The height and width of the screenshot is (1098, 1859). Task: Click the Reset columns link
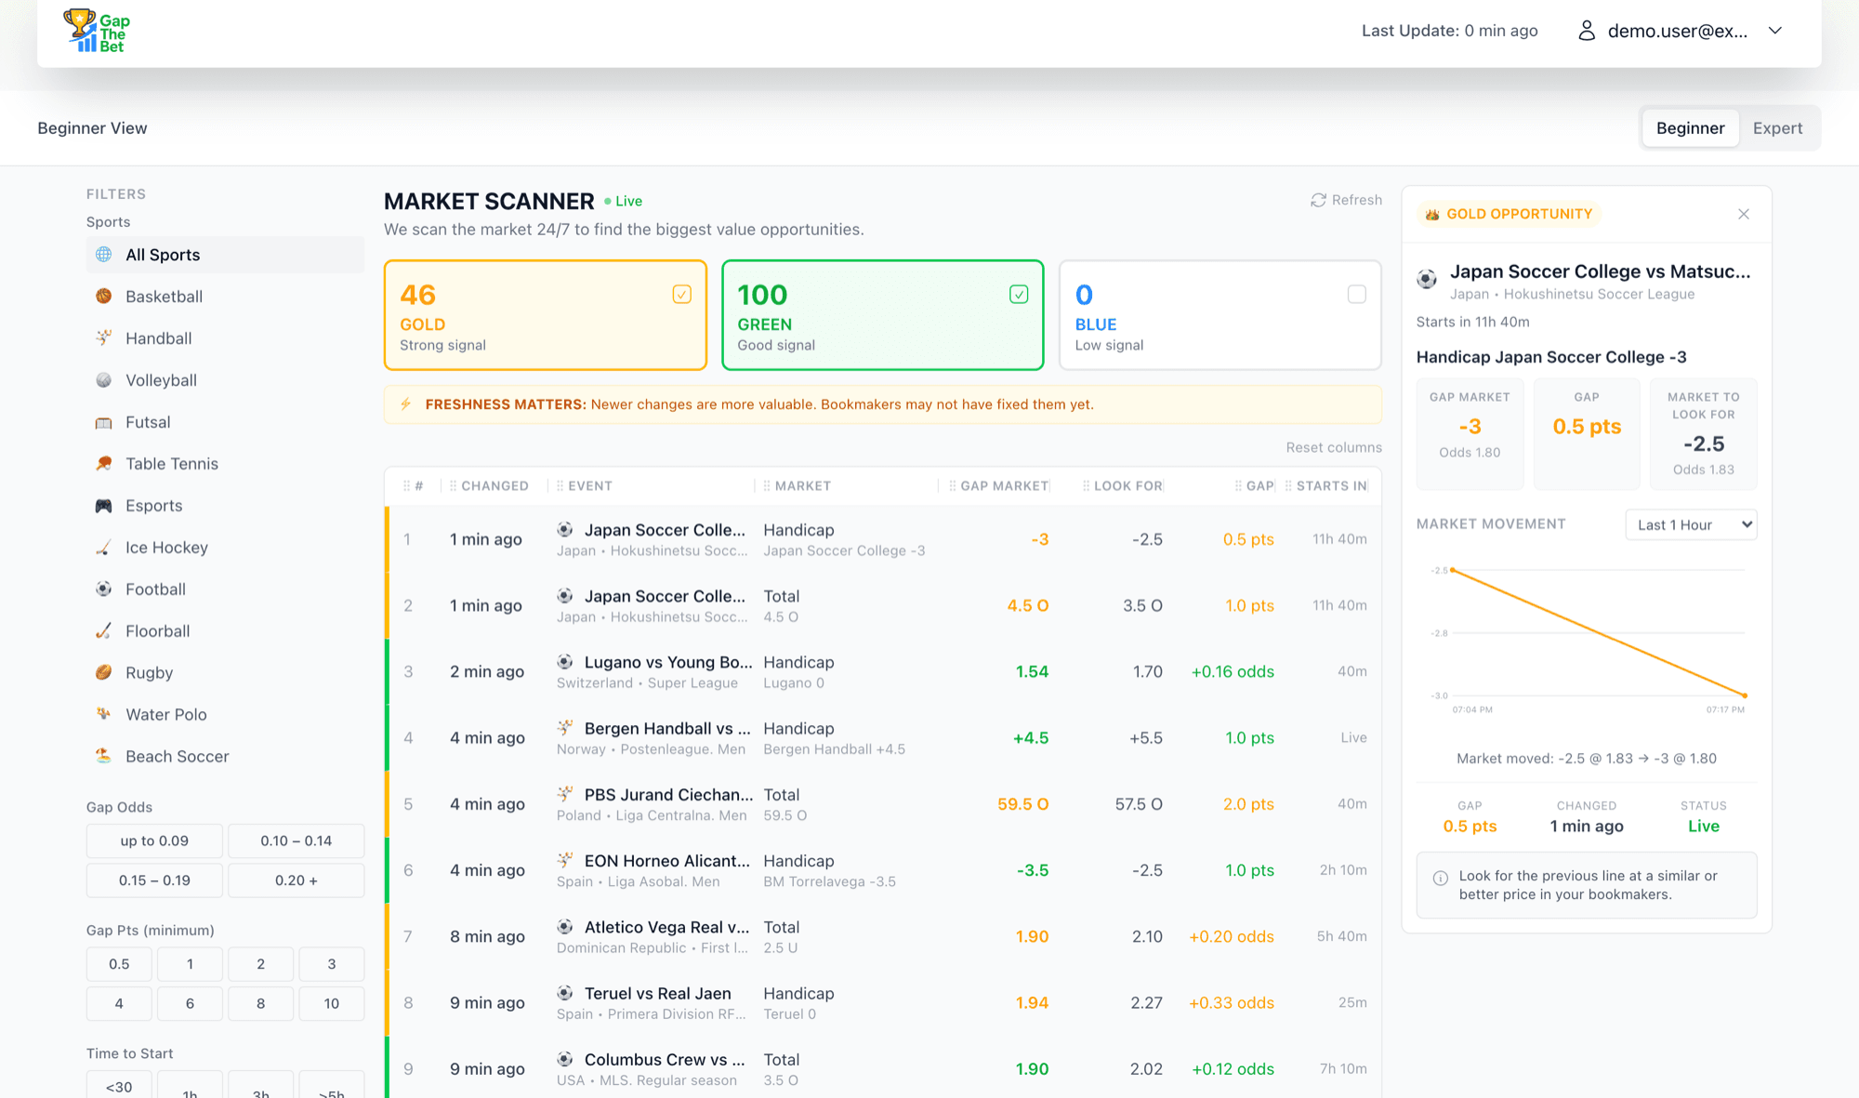[x=1334, y=447]
